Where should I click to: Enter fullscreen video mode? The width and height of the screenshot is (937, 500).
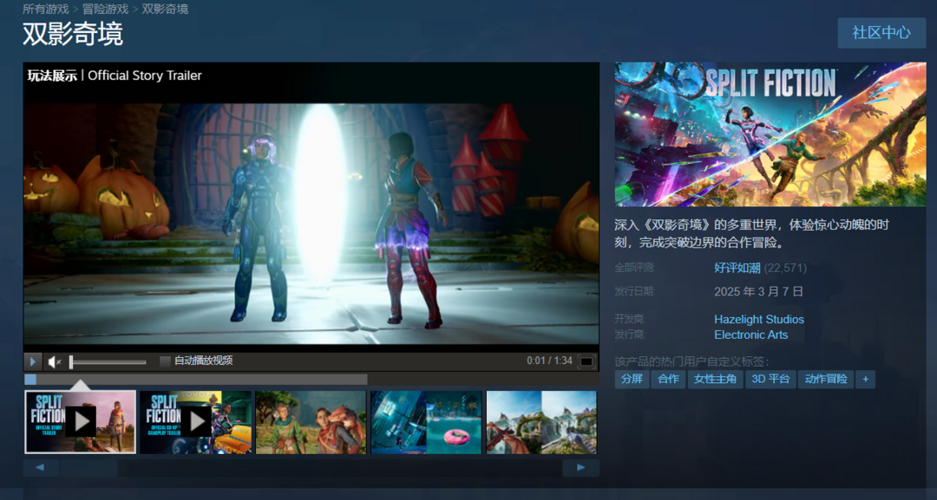[x=586, y=361]
